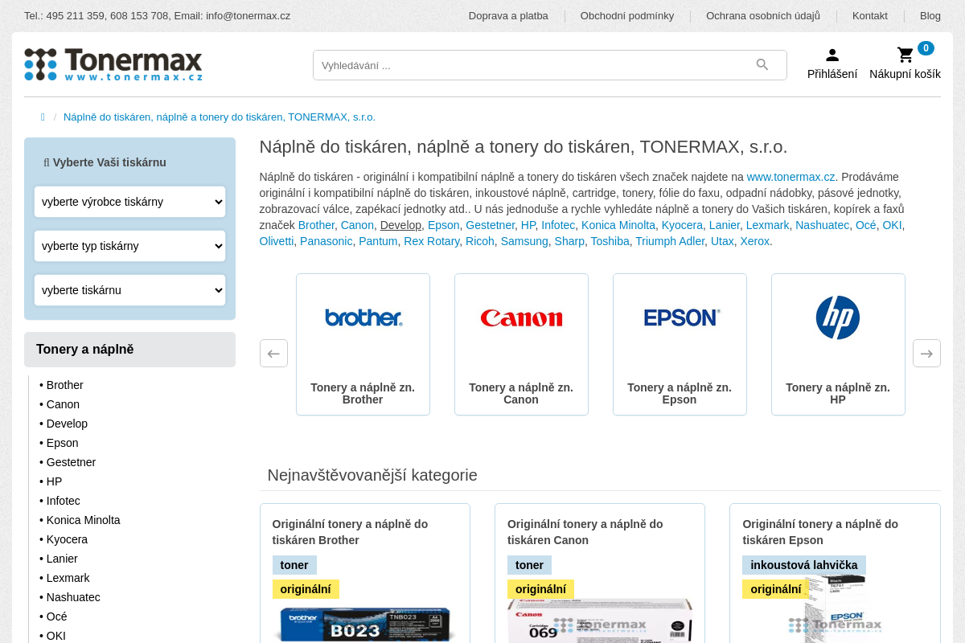Select Lexmark in sidebar list
This screenshot has width=965, height=643.
[x=68, y=578]
